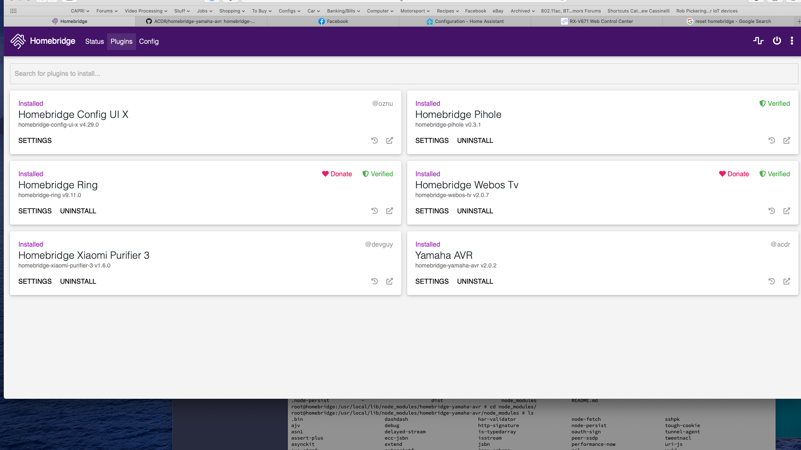The width and height of the screenshot is (801, 450).
Task: Open the Forums bookmarks folder
Action: [x=107, y=11]
